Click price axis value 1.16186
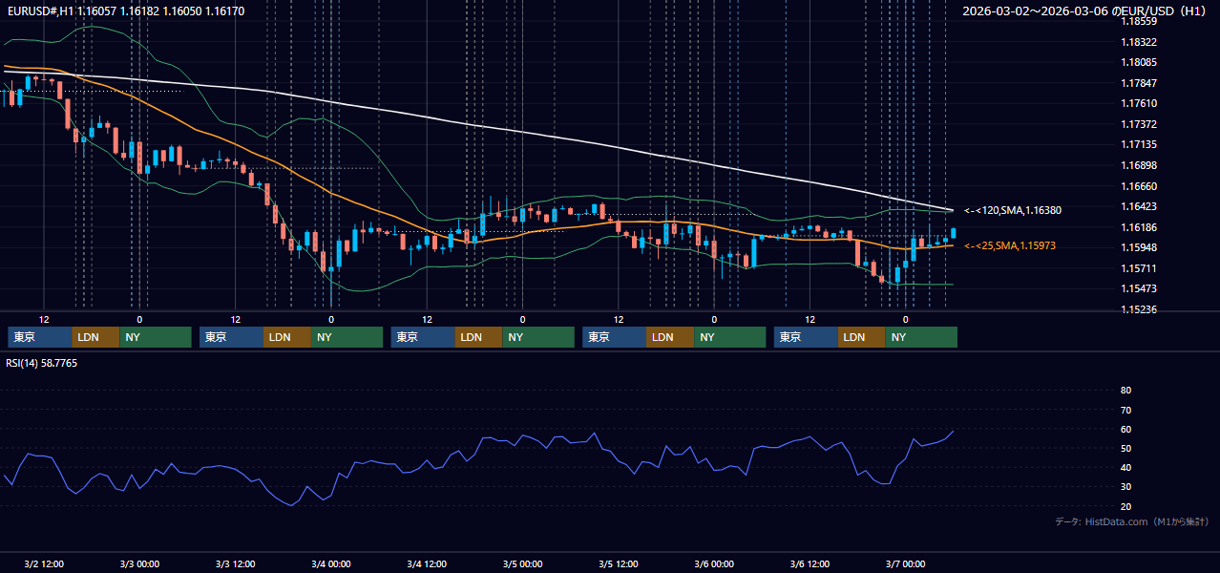The image size is (1220, 573). click(x=1138, y=228)
